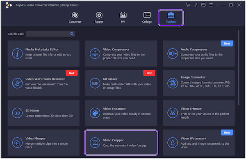Screen dimensions: 246x159
Task: Open 3D Maker title text
Action: (32, 110)
